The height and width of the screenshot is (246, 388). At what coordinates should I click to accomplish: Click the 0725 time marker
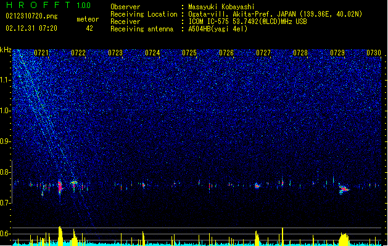click(189, 53)
